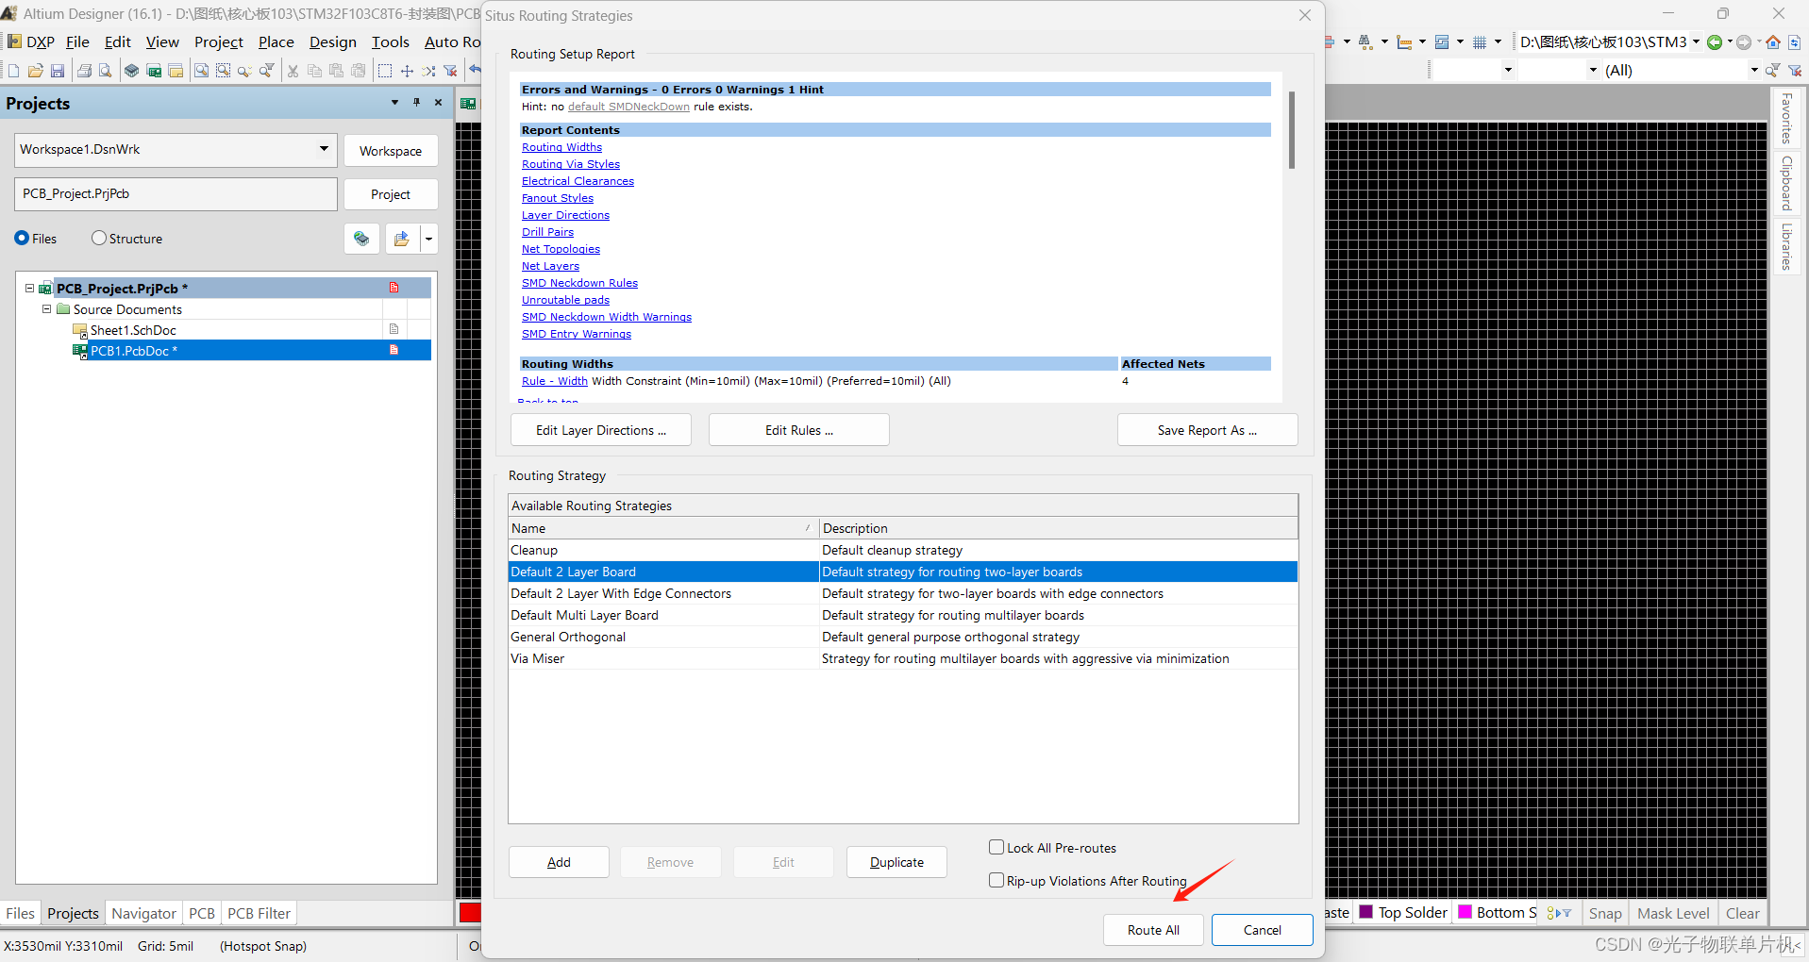
Task: Open the Design menu
Action: click(x=333, y=42)
